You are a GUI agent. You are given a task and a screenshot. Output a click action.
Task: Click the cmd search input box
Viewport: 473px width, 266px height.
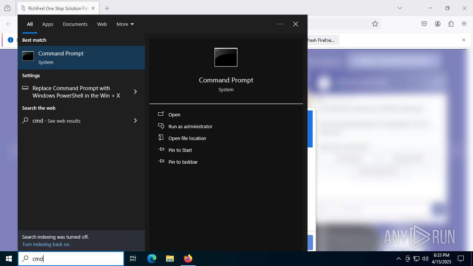click(71, 259)
